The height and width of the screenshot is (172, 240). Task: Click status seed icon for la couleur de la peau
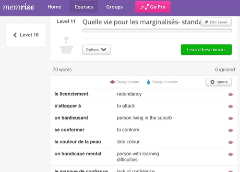coord(230,142)
